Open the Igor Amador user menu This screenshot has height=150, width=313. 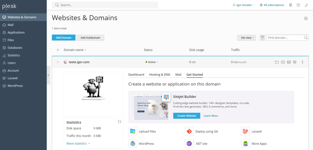click(244, 5)
